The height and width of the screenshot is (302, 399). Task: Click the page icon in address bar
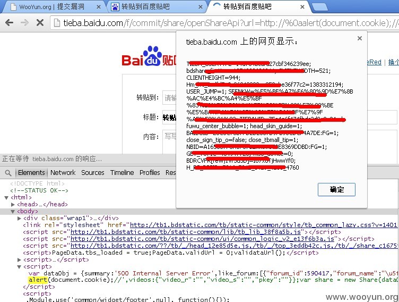tap(57, 23)
